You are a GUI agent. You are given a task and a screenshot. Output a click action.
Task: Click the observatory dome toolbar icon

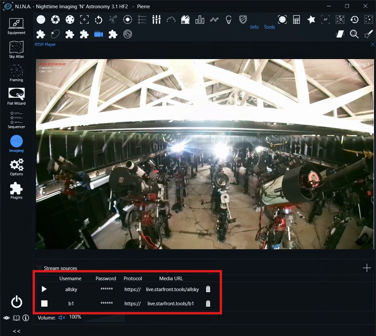pyautogui.click(x=185, y=20)
